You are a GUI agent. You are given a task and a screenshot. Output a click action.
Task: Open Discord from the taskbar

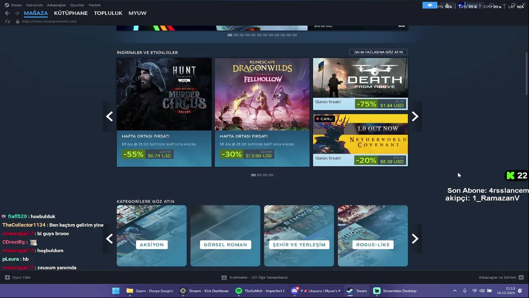(x=316, y=291)
